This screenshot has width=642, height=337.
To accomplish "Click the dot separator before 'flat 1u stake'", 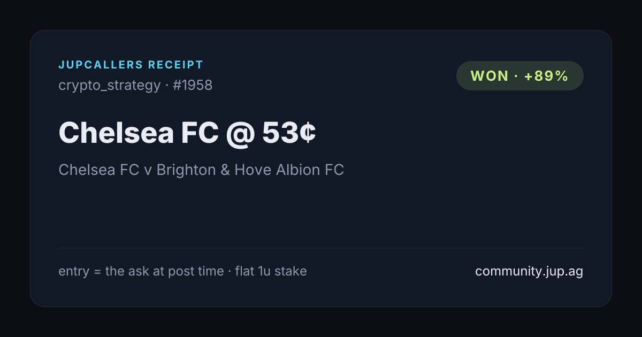I will (x=230, y=272).
